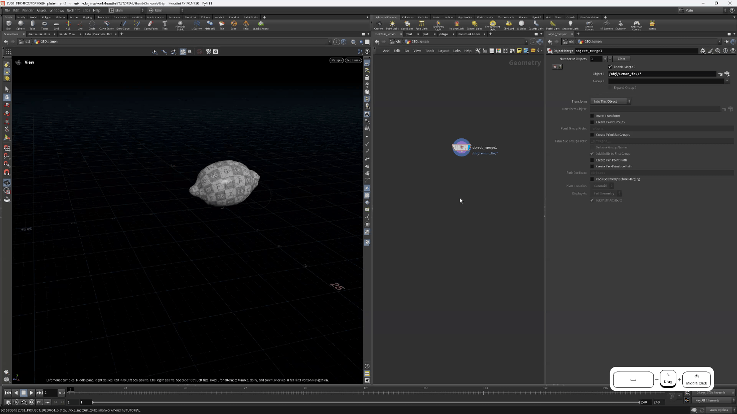
Task: Click the Torus shelf tool
Action: [x=45, y=24]
